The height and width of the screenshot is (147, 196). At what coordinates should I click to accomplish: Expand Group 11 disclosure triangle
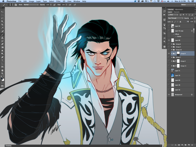click(172, 66)
